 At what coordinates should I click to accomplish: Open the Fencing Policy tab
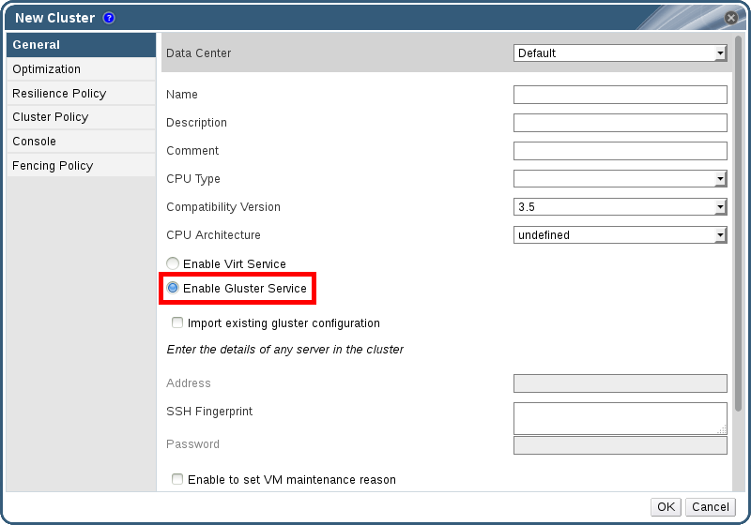click(x=53, y=166)
